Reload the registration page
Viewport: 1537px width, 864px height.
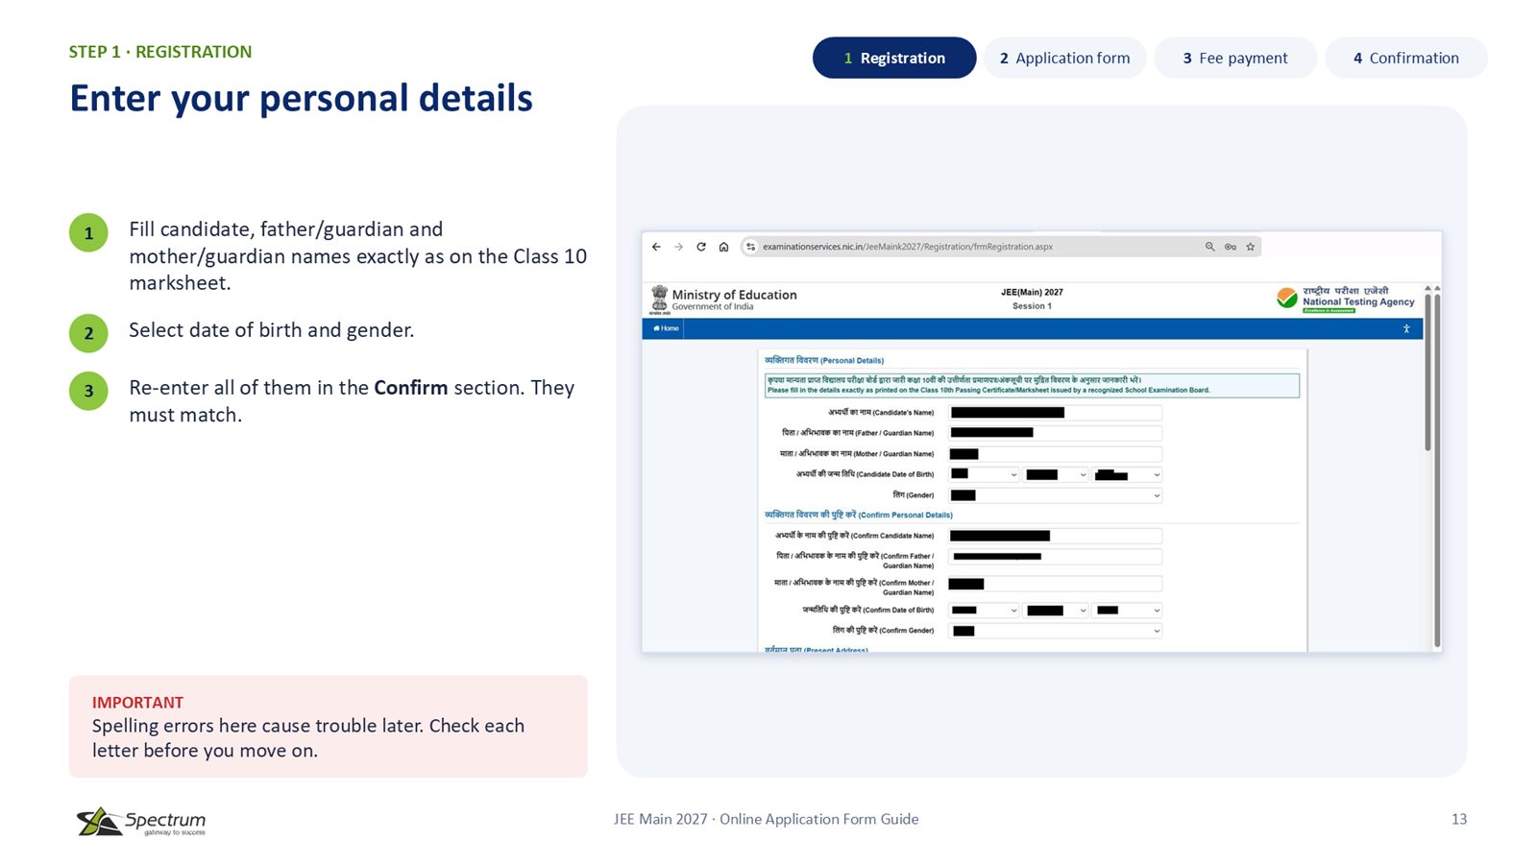point(701,247)
